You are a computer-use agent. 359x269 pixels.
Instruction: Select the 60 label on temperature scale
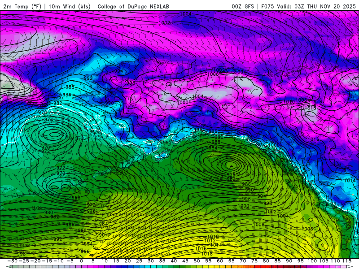tap(219, 261)
